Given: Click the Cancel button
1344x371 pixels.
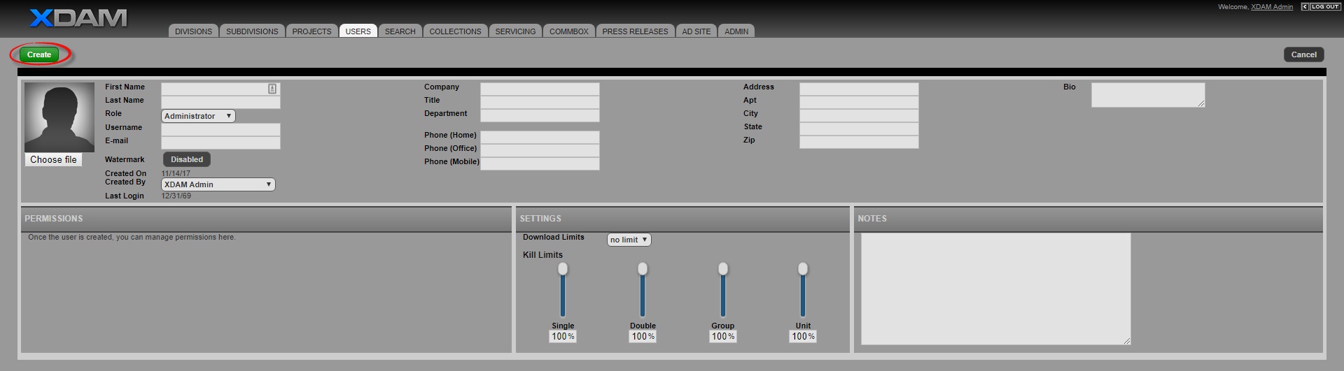Looking at the screenshot, I should (x=1303, y=54).
